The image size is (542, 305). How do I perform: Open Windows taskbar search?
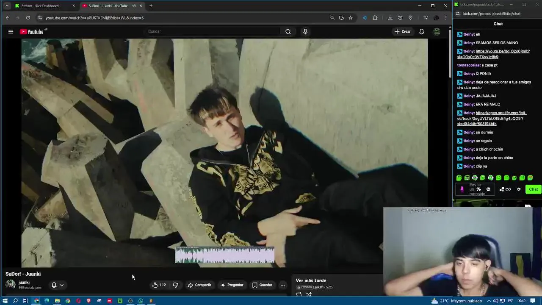coord(15,301)
